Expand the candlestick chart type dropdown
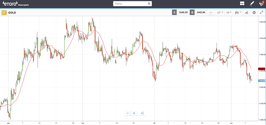Viewport: 266px width, 125px height. tap(238, 13)
